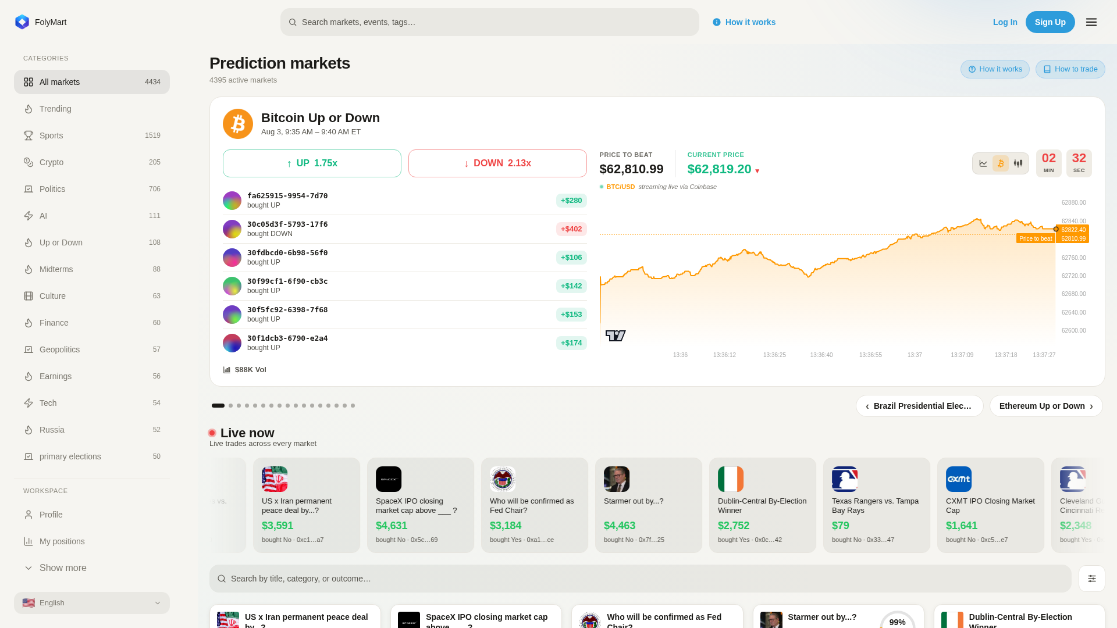Click the Price to beat chart label
The image size is (1117, 628).
click(1036, 238)
